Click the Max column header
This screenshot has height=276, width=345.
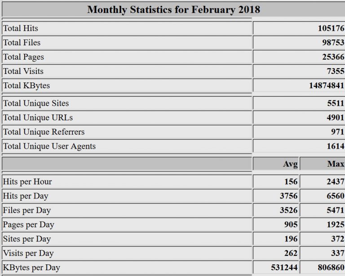336,164
